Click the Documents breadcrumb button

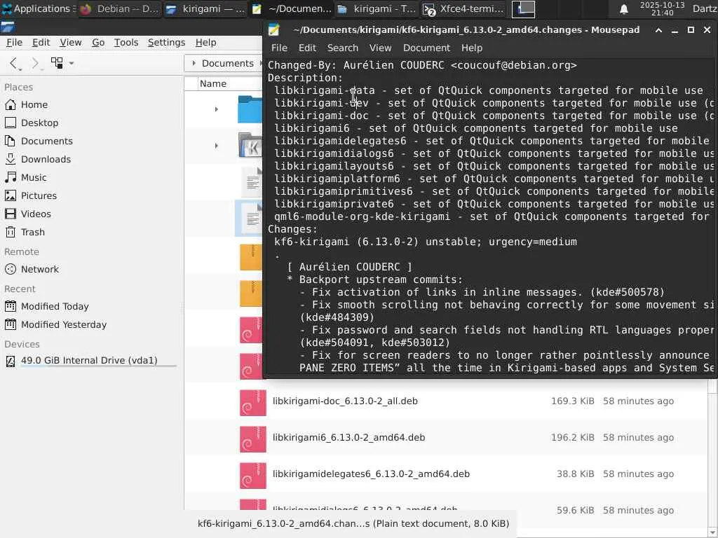[x=228, y=63]
